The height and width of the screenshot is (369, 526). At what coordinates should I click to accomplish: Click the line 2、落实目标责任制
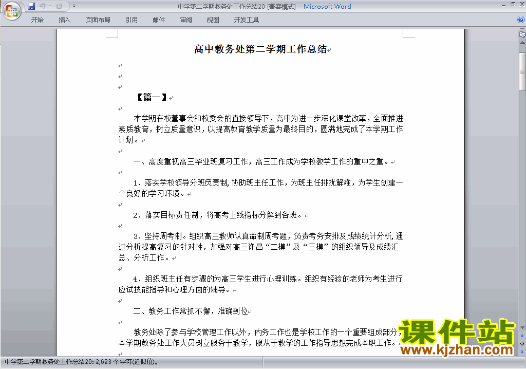tap(217, 215)
